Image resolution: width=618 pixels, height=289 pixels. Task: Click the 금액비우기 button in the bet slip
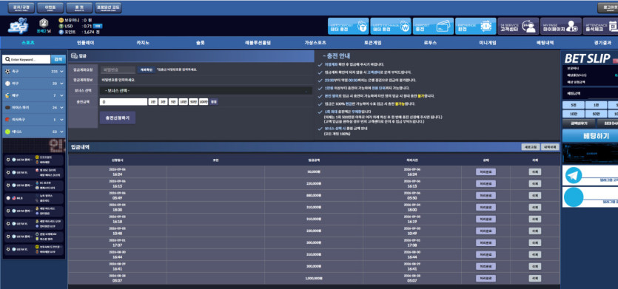coord(579,123)
